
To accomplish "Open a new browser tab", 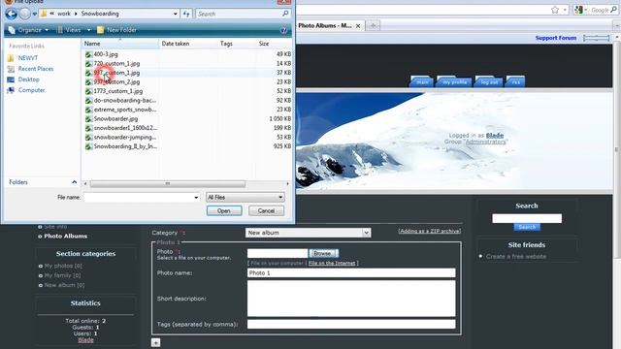I will [x=373, y=26].
